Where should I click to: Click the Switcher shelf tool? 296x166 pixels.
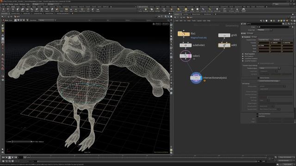237,10
